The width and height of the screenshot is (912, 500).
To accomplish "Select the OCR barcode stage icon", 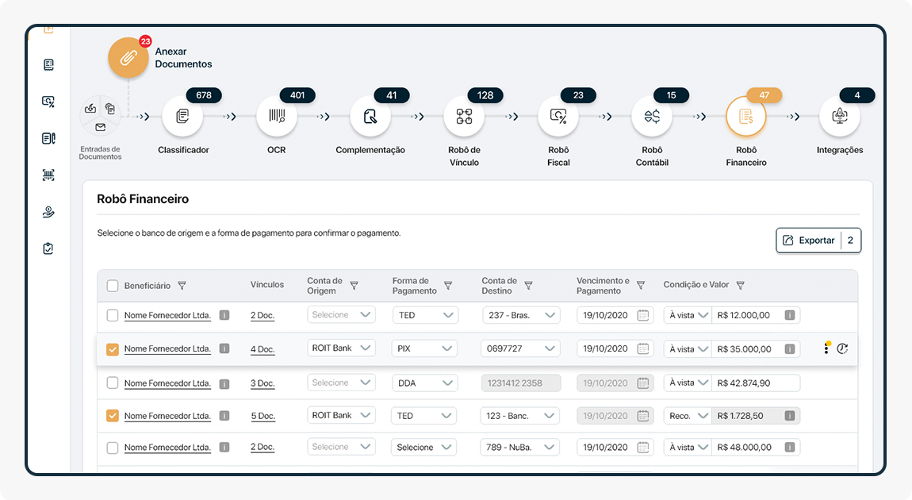I will (x=277, y=117).
